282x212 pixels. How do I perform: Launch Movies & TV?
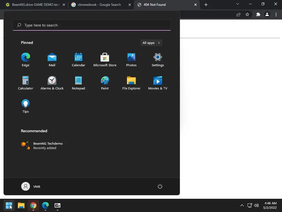[158, 83]
